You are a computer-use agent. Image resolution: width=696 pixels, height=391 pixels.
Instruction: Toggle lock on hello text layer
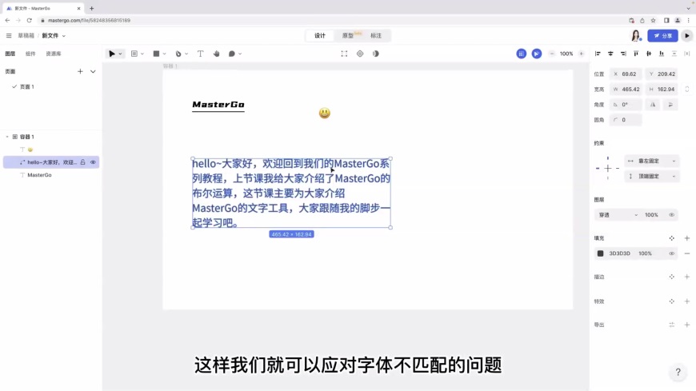(82, 162)
